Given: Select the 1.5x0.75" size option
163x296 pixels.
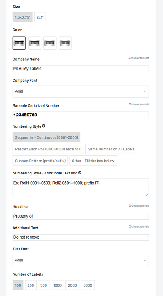Looking at the screenshot, I should [22, 17].
